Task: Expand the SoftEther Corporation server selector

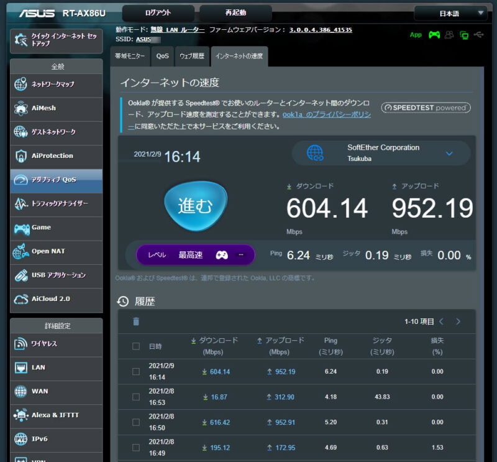Action: [x=449, y=153]
